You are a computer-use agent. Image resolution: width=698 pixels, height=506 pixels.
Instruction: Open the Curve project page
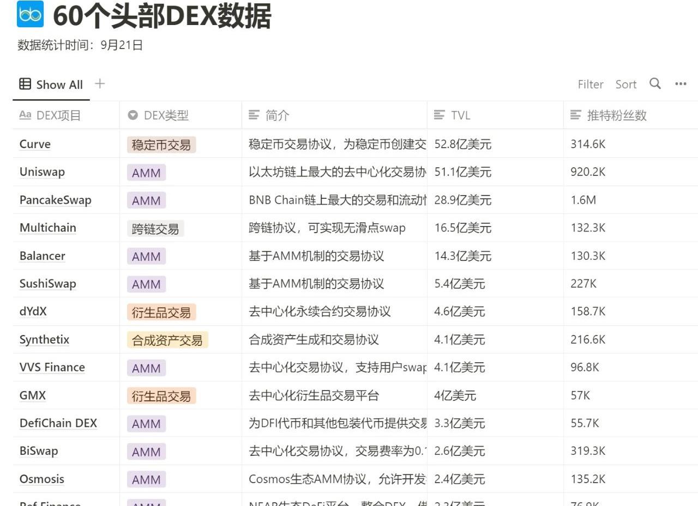35,144
